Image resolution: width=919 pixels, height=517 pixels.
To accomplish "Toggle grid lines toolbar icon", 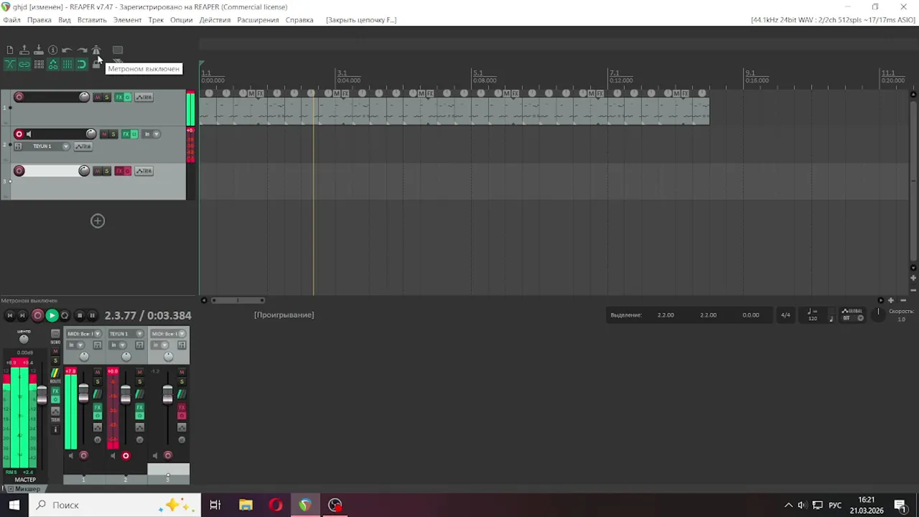I will pos(67,64).
